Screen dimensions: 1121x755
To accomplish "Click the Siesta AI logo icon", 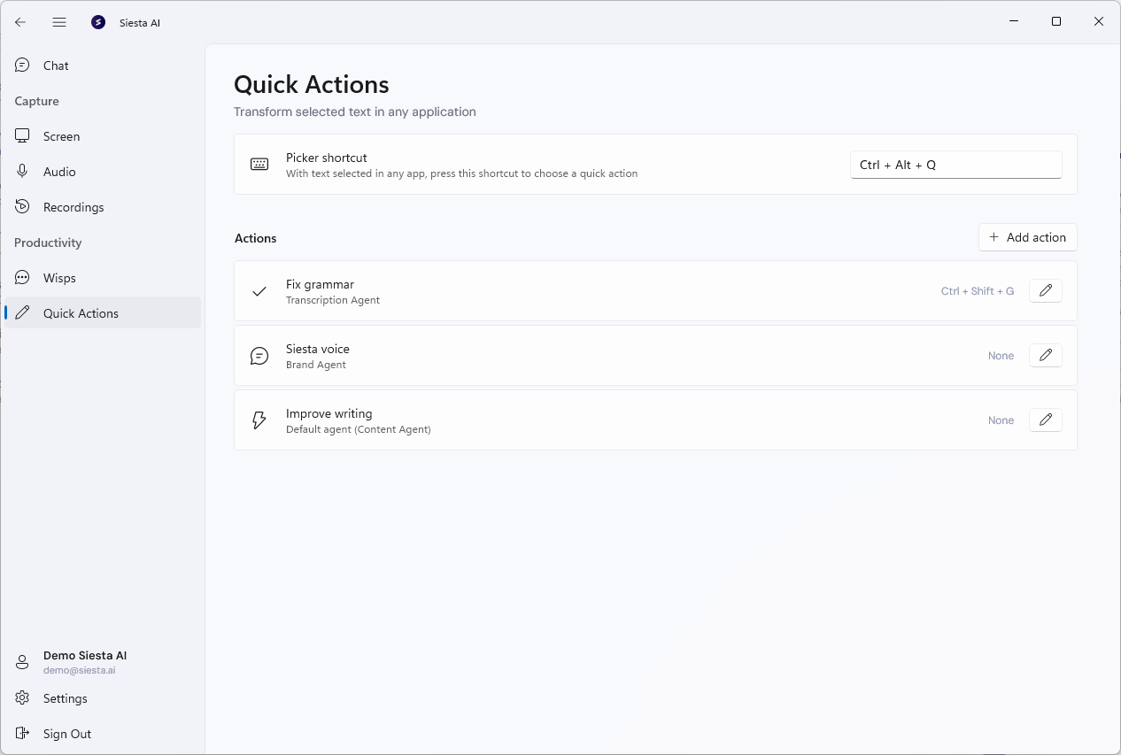I will tap(98, 22).
